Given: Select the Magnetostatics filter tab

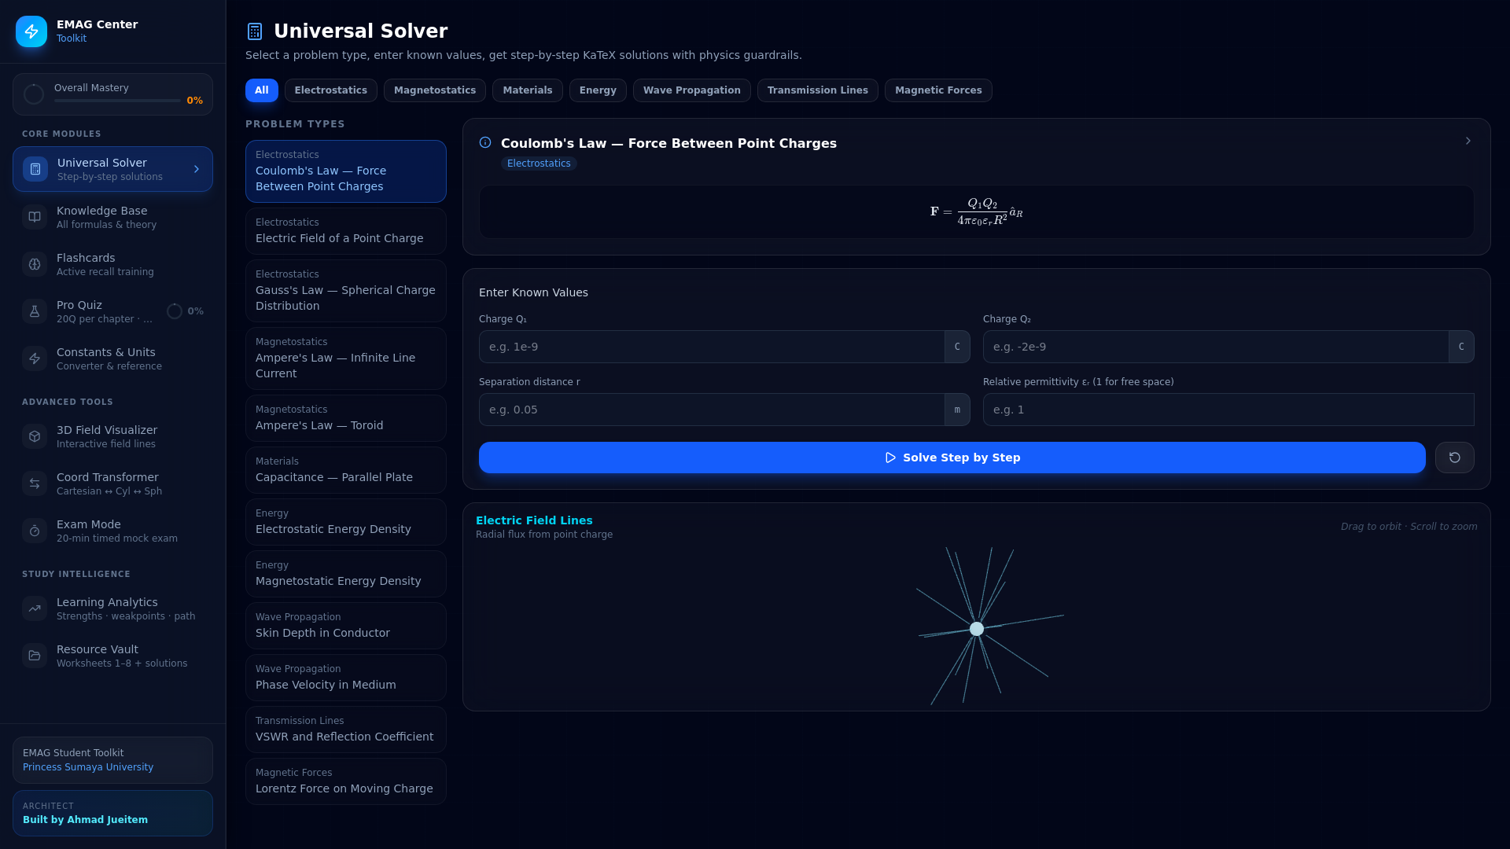Looking at the screenshot, I should point(434,90).
